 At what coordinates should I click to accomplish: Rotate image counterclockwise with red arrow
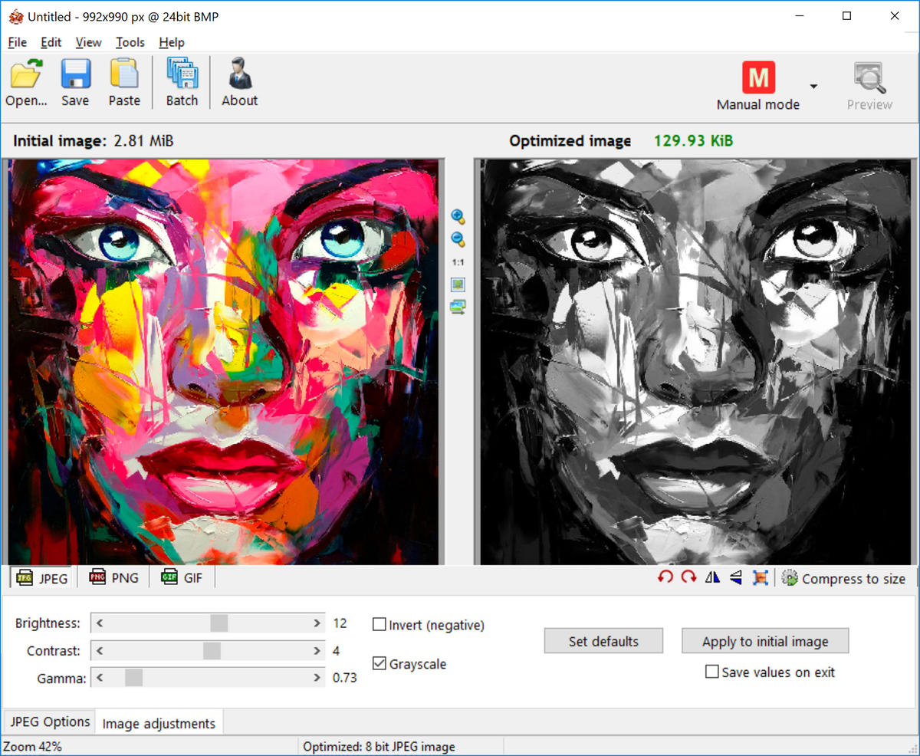coord(665,577)
